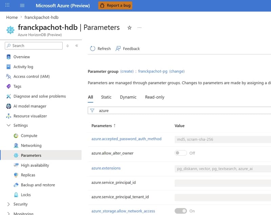Click the HorizonDB gear resource icon
Image resolution: width=271 pixels, height=215 pixels.
(x=11, y=30)
